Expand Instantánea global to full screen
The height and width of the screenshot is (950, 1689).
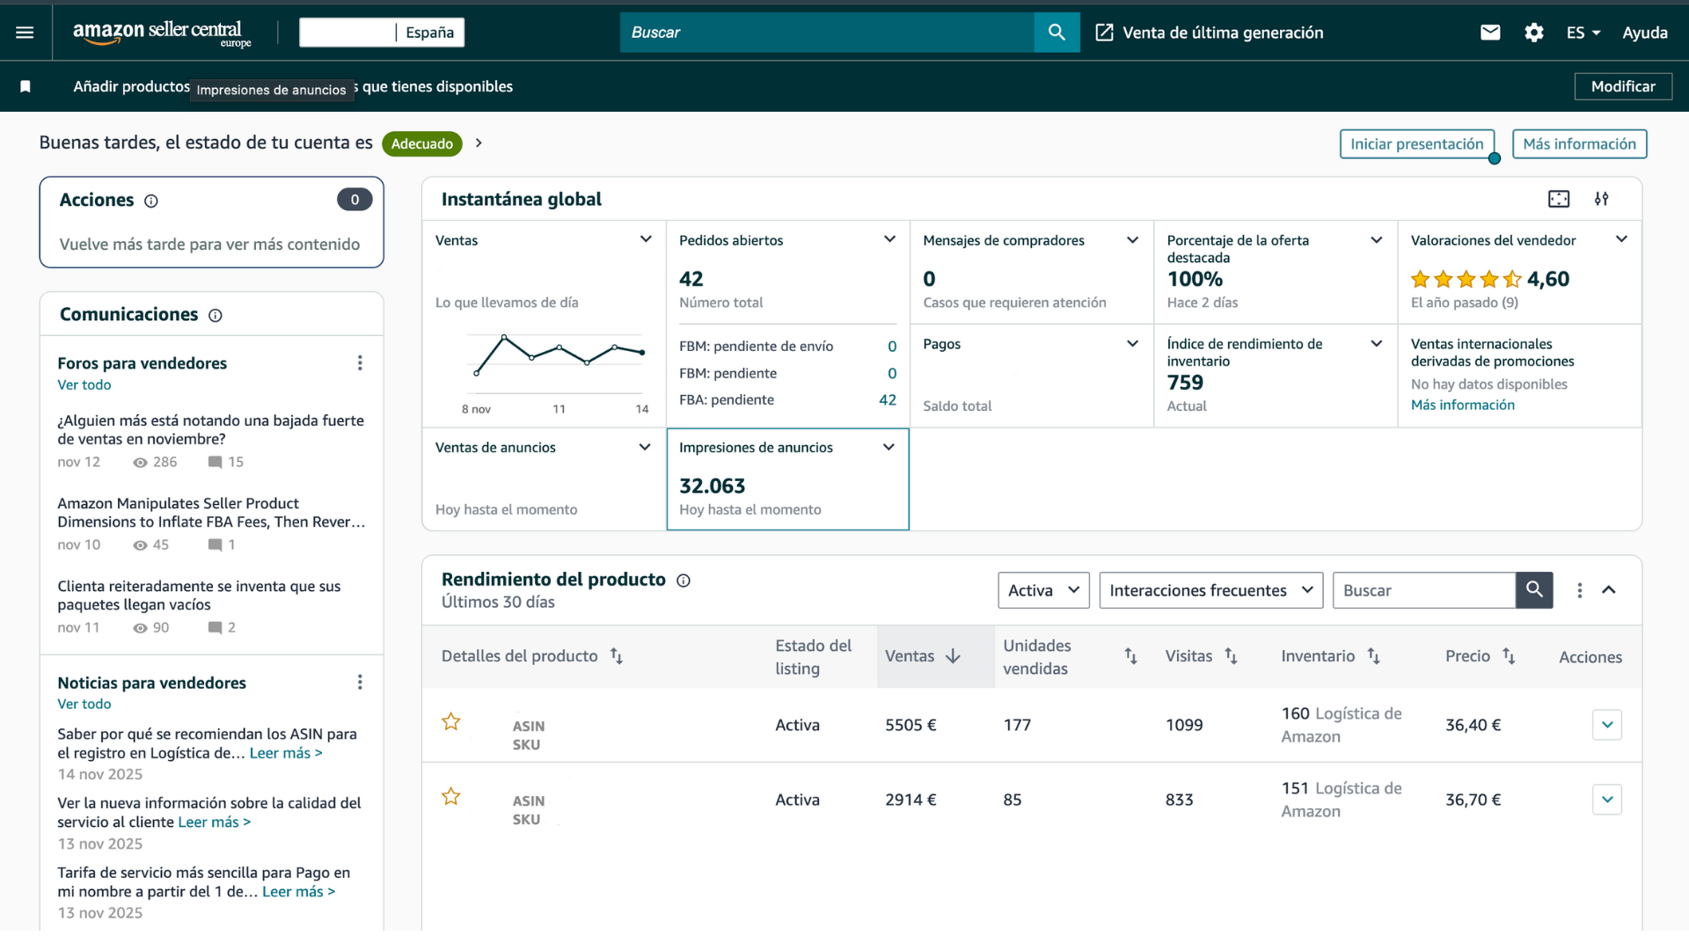click(1559, 199)
